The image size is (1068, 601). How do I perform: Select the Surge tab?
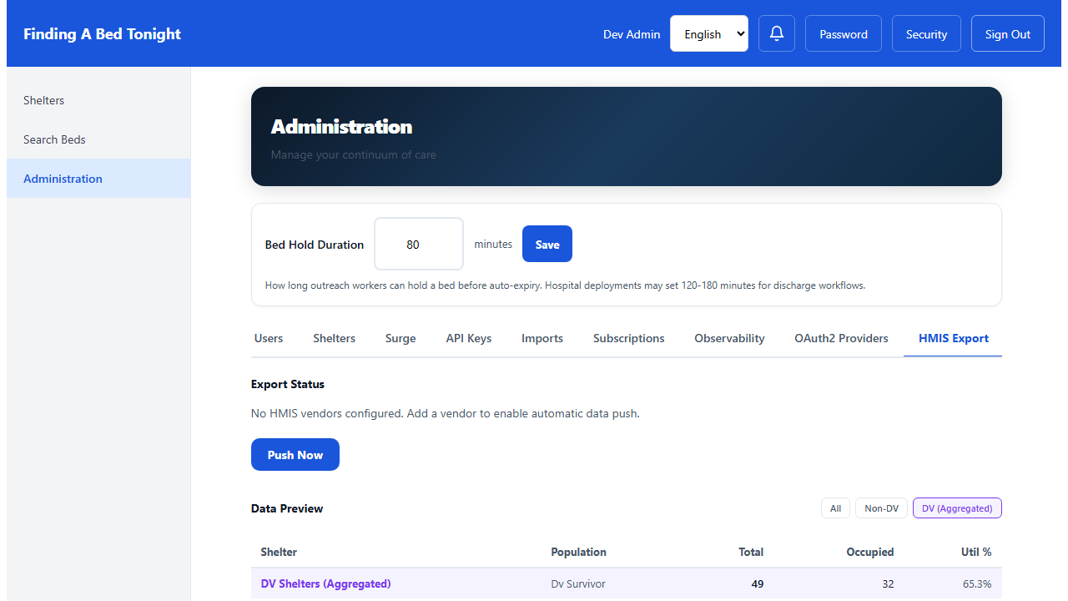[400, 338]
